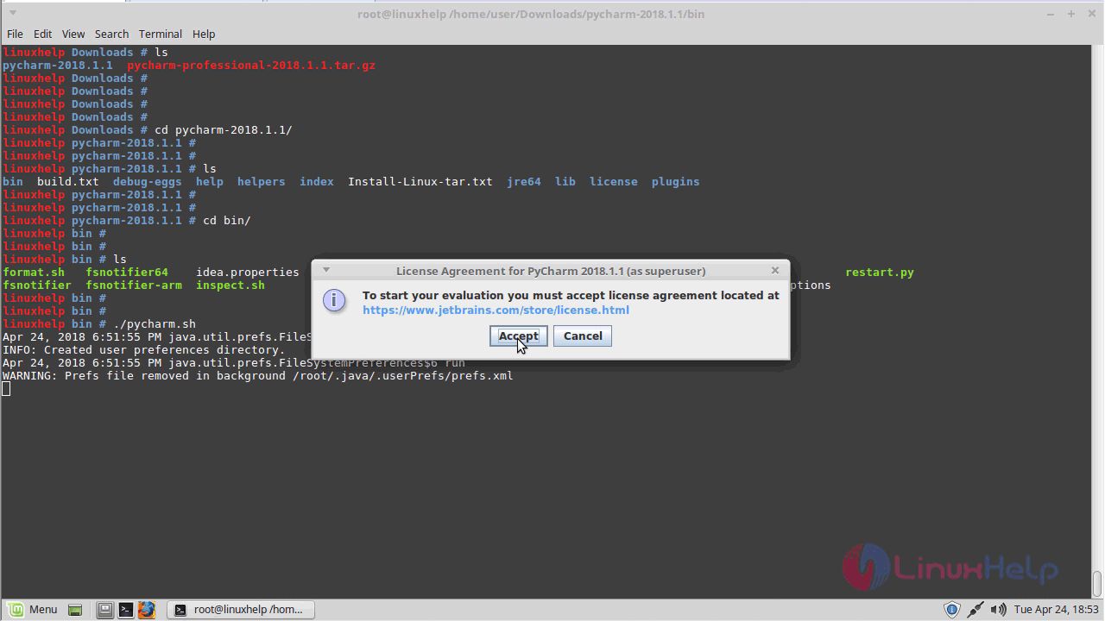Click the WARNING Prefs file removed line
The width and height of the screenshot is (1105, 621).
coord(258,375)
